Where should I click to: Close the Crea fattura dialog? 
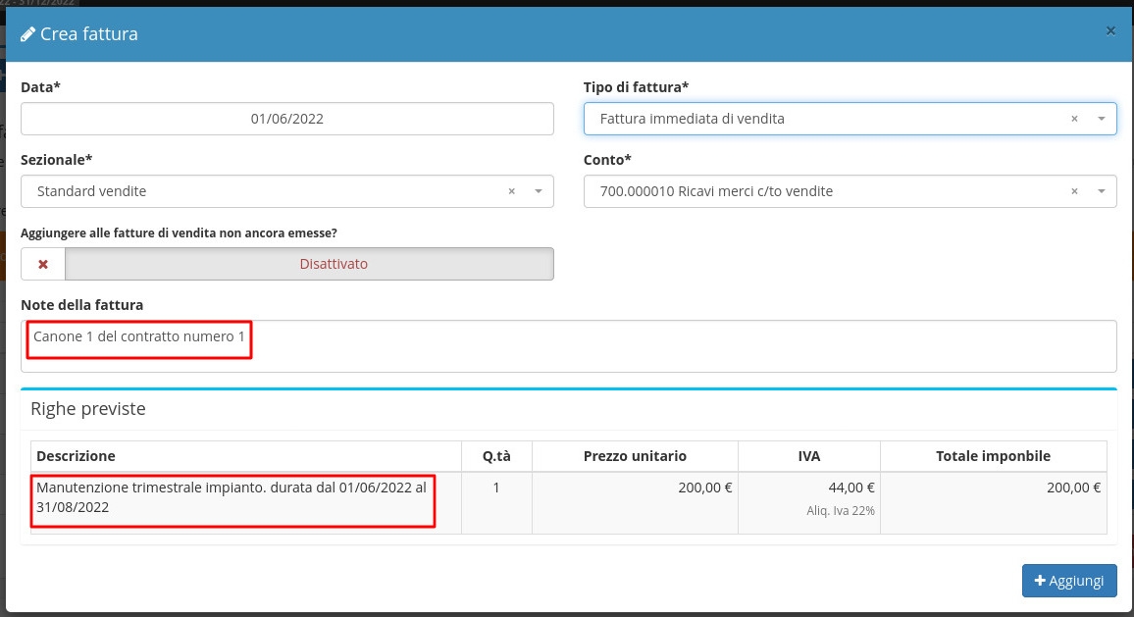coord(1110,31)
